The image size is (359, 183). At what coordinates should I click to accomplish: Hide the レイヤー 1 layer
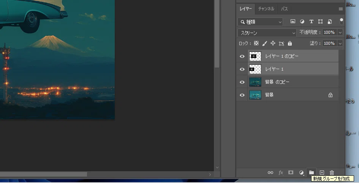pos(242,69)
